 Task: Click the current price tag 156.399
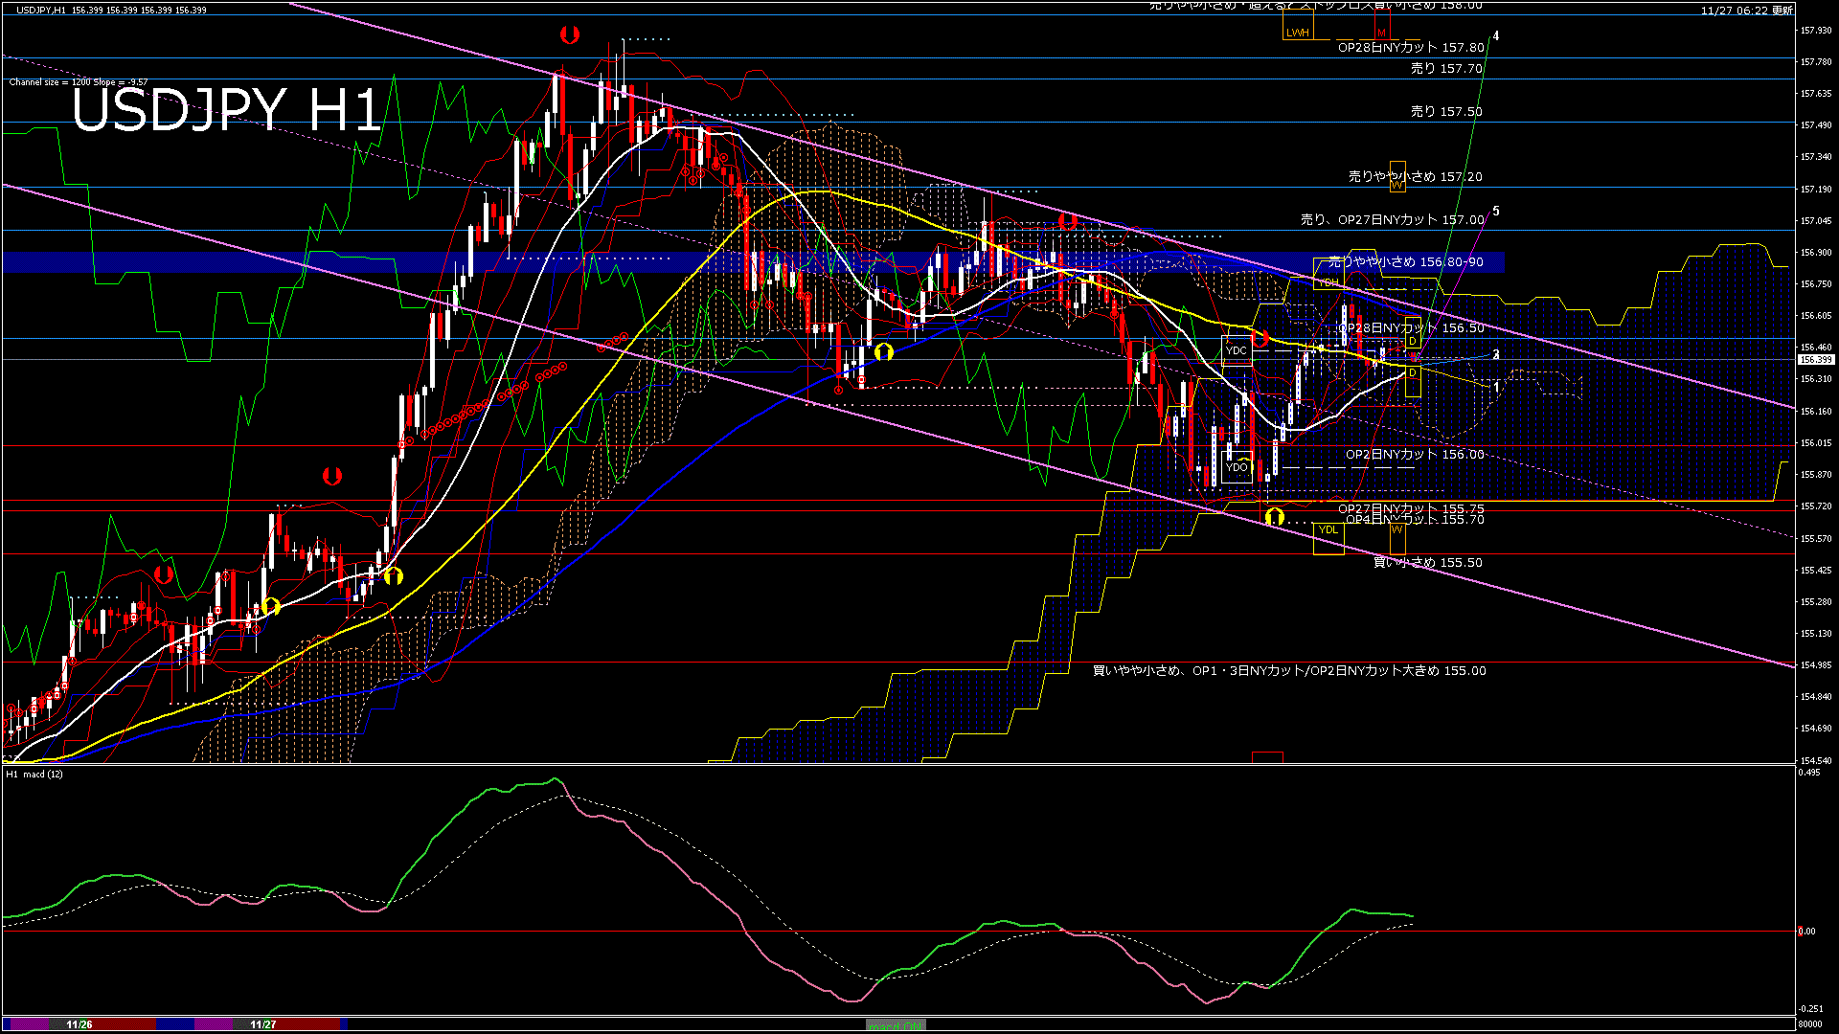point(1816,360)
